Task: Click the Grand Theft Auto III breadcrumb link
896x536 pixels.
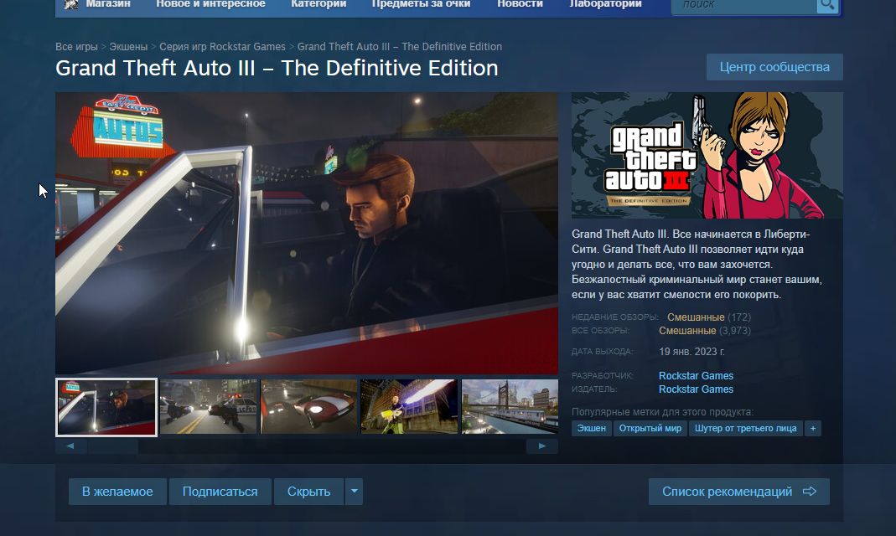Action: [400, 47]
